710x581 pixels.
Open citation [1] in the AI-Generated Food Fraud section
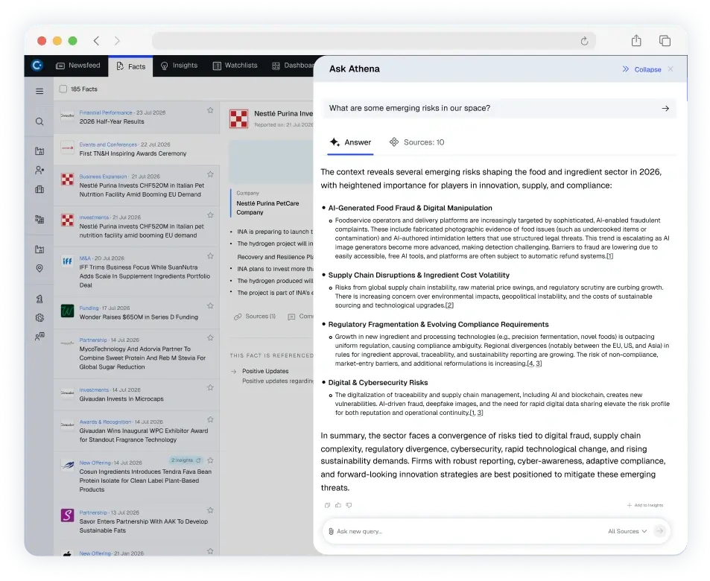(x=610, y=256)
